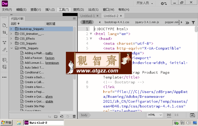Delete the selected snippet with trash icon
The image size is (198, 126).
point(74,117)
